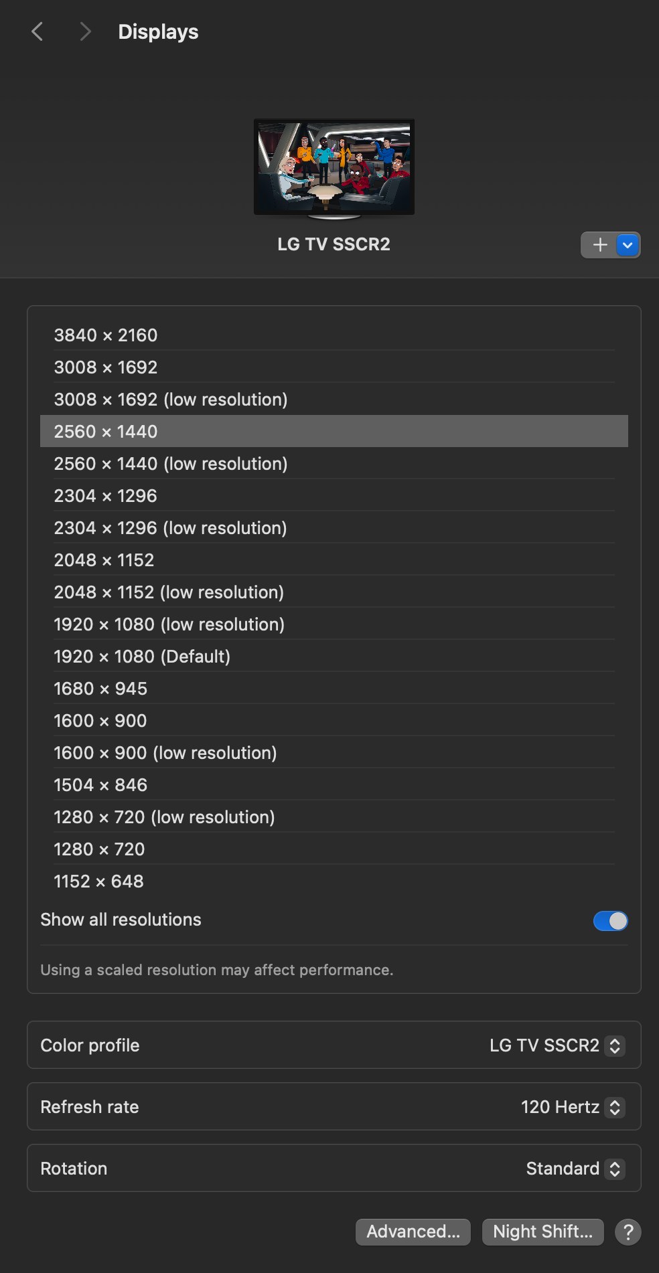Select 3008 × 1692 (low resolution)
659x1273 pixels.
coord(171,400)
